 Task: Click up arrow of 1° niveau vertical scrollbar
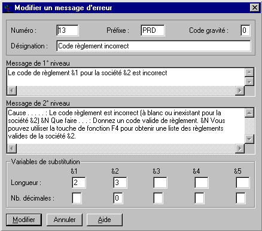click(249, 72)
